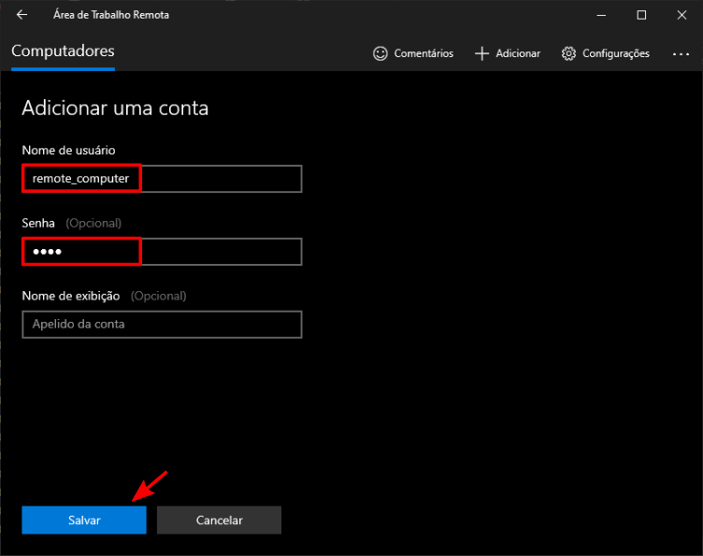Minimize the Área de Trabalho Remota window
703x556 pixels.
tap(601, 15)
